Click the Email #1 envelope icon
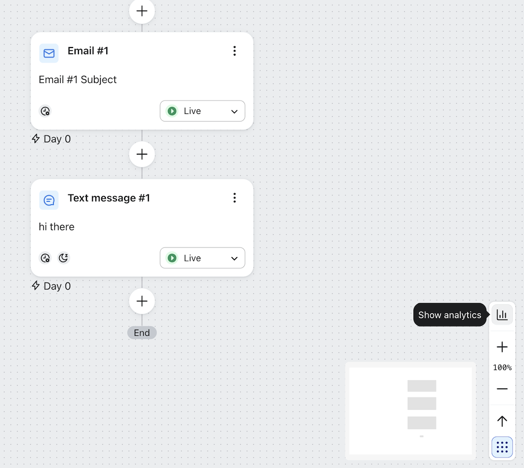The image size is (524, 468). [x=49, y=53]
